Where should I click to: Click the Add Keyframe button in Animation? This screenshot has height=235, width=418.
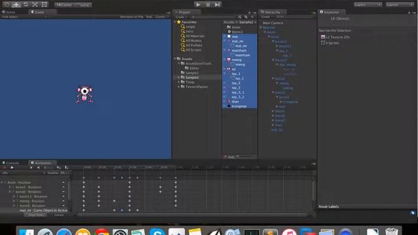(58, 168)
